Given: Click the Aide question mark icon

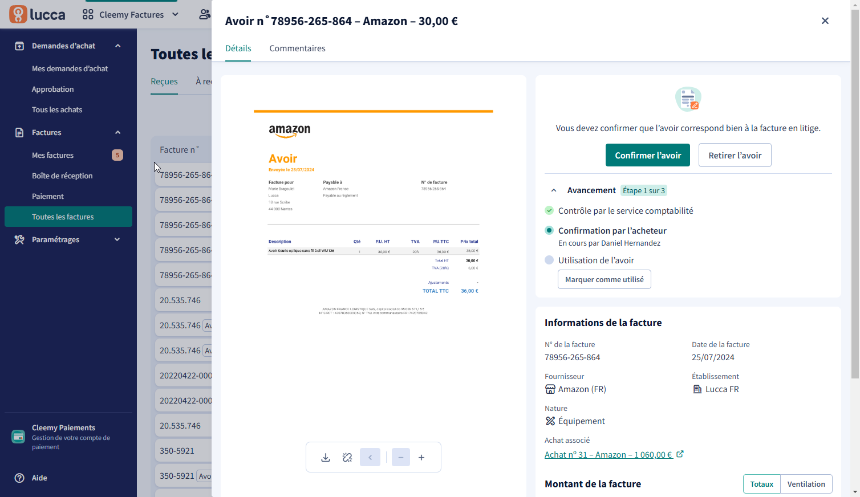Looking at the screenshot, I should click(x=19, y=478).
